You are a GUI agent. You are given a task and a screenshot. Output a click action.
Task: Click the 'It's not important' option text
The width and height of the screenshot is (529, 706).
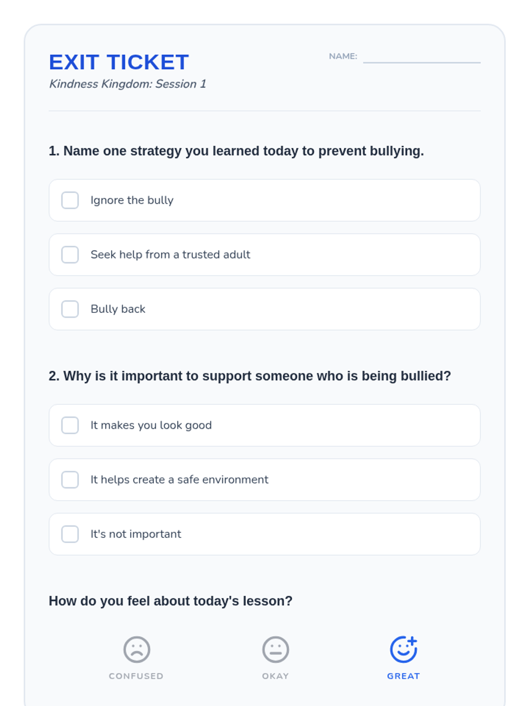point(136,534)
